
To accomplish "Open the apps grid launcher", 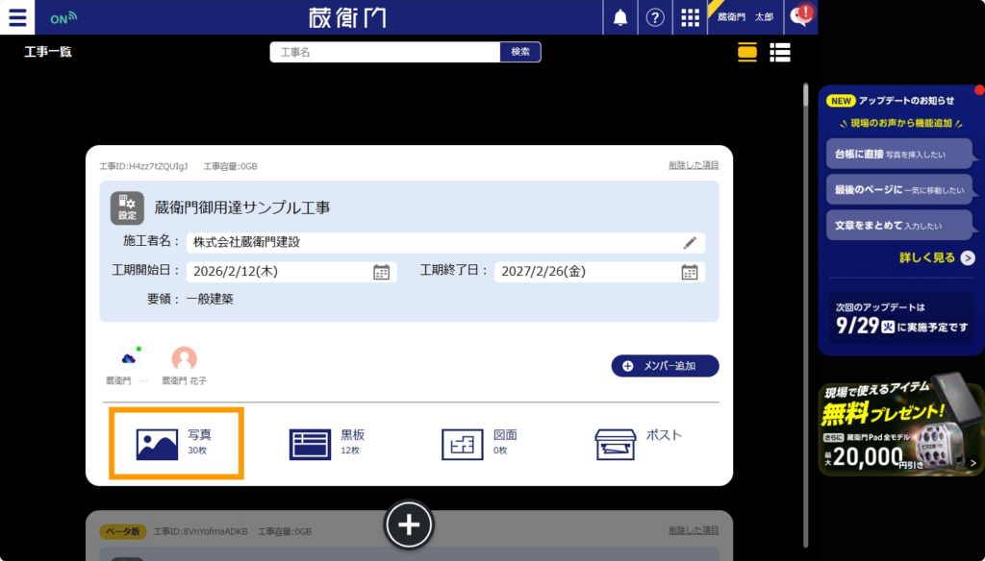I will tap(690, 17).
